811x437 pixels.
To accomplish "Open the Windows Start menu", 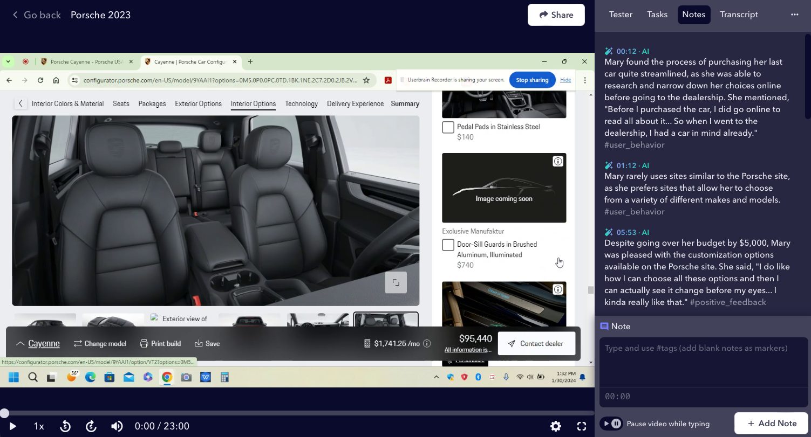I will (13, 377).
